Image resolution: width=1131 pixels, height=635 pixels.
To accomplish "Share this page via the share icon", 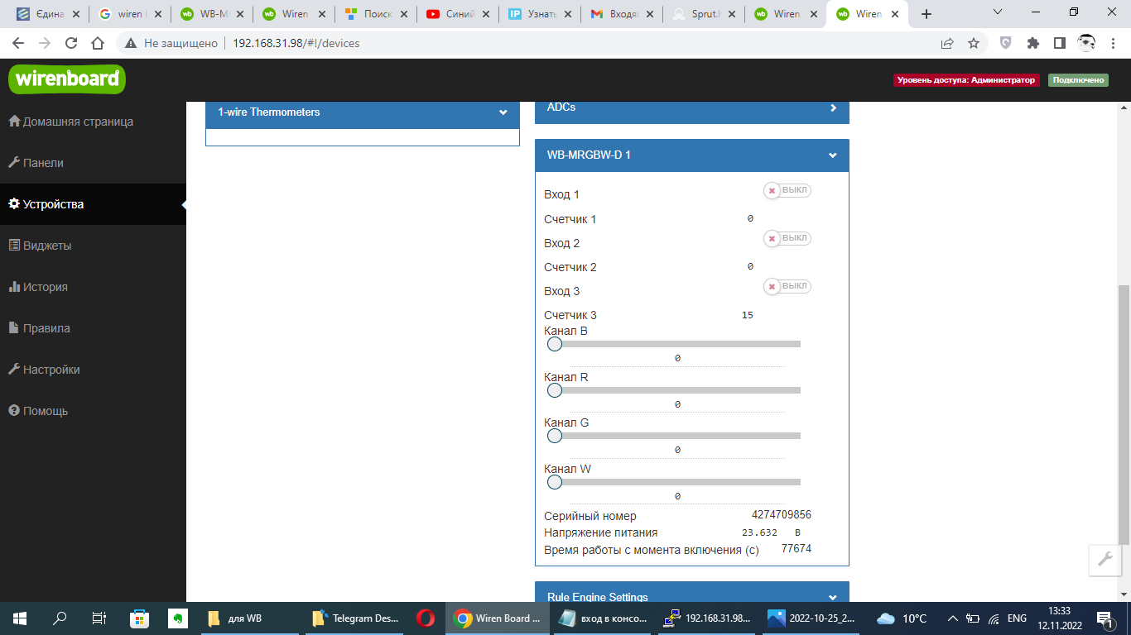I will pyautogui.click(x=947, y=43).
